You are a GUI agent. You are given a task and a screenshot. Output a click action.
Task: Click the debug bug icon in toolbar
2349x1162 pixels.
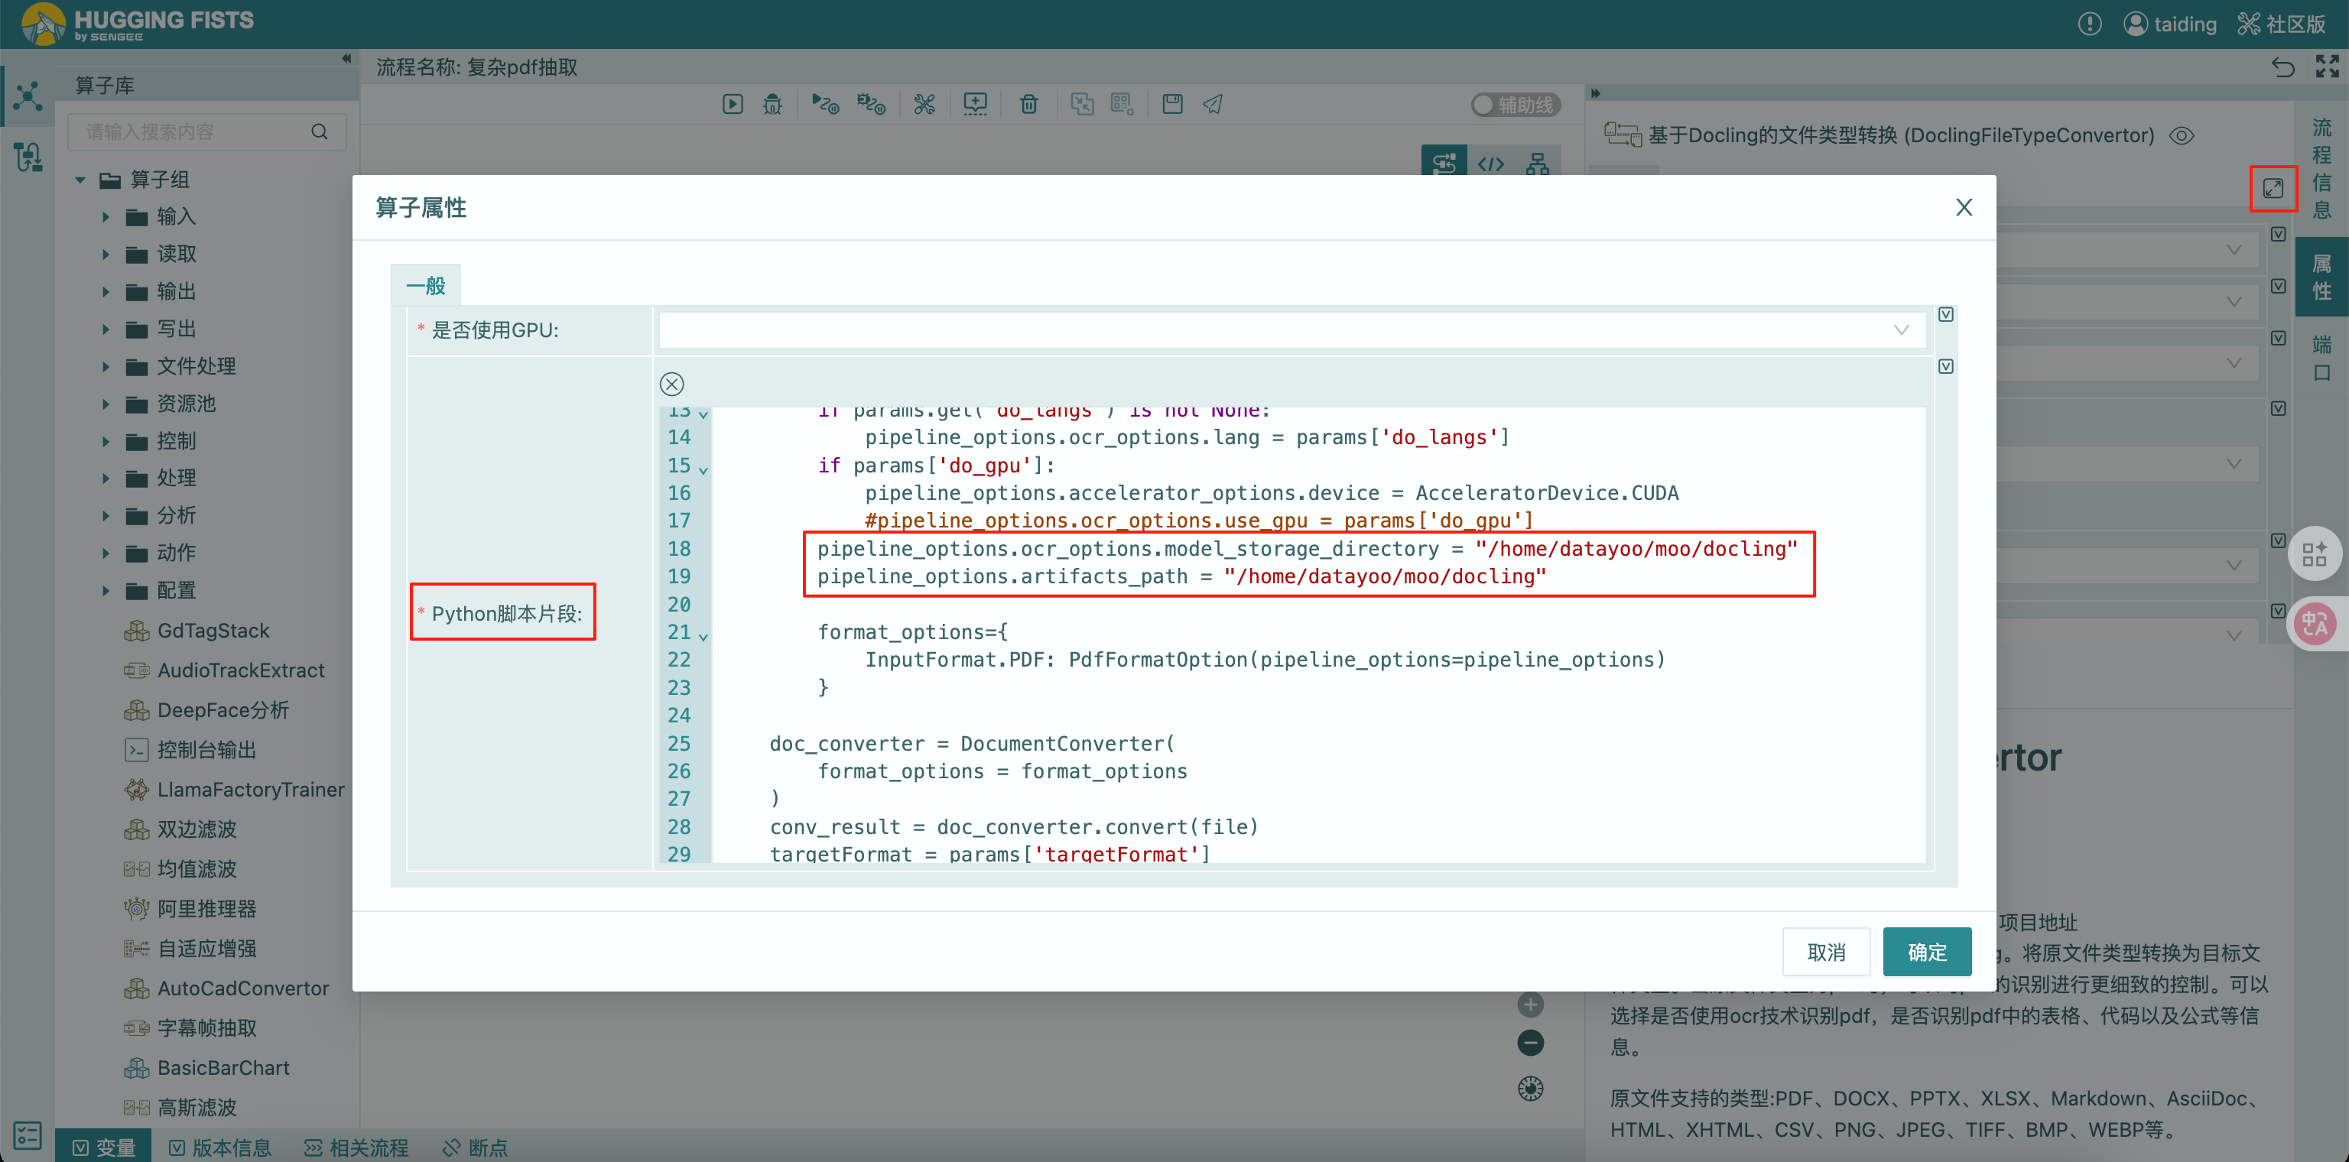[x=772, y=104]
